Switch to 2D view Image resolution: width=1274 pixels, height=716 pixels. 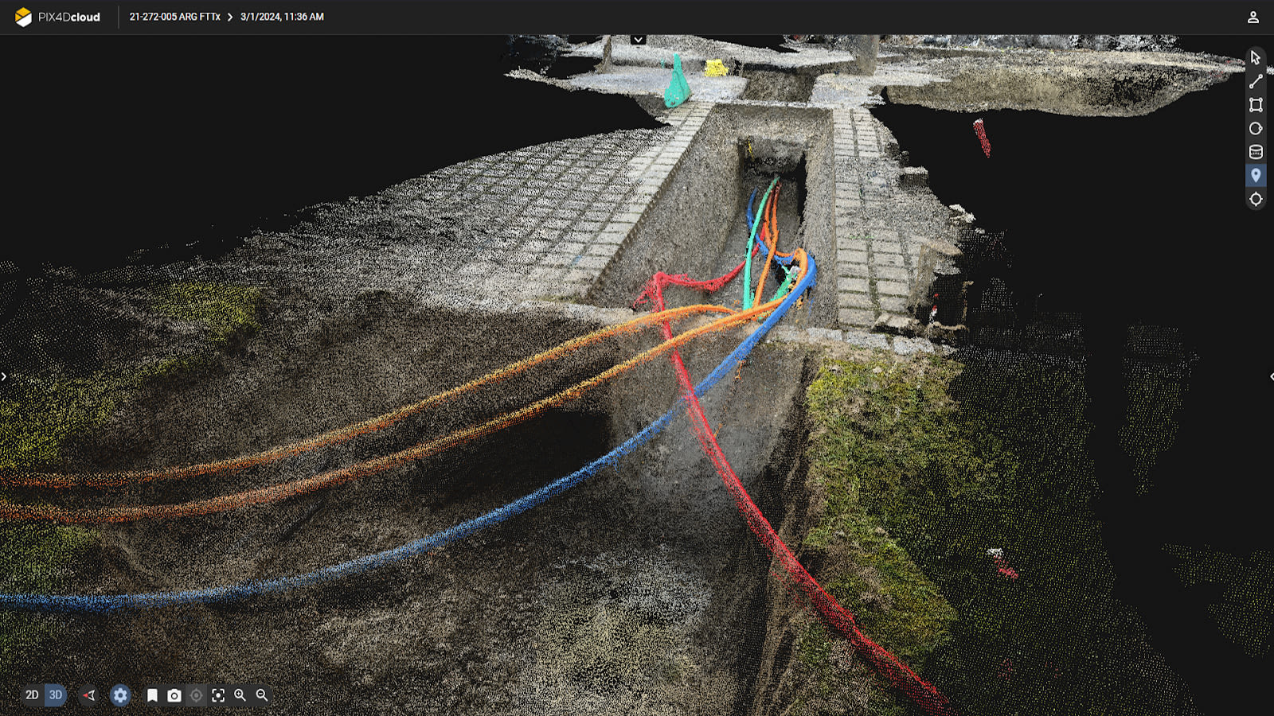tap(32, 695)
